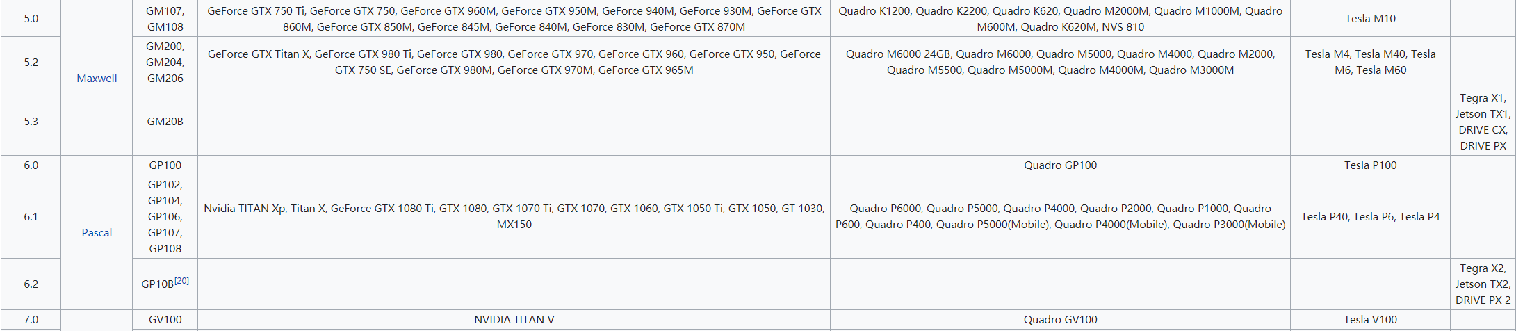
Task: Click the 5.3 compute capability cell
Action: (31, 121)
